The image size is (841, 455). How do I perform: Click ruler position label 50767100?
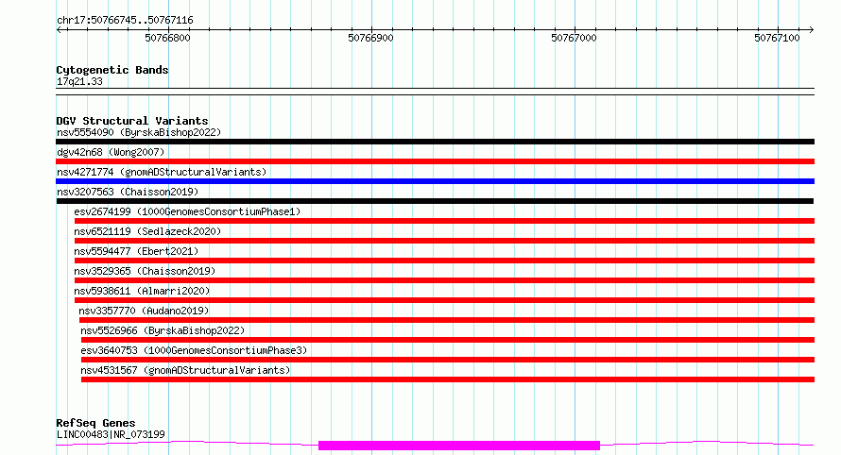tap(777, 38)
